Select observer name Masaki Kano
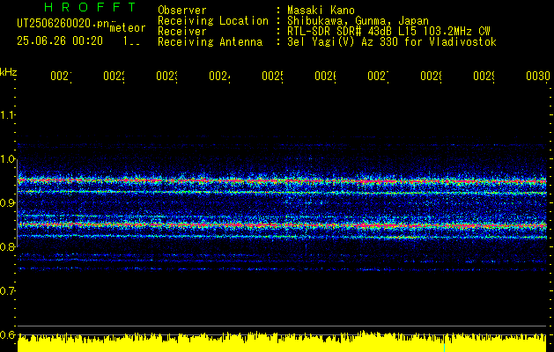The height and width of the screenshot is (352, 554). click(x=321, y=10)
